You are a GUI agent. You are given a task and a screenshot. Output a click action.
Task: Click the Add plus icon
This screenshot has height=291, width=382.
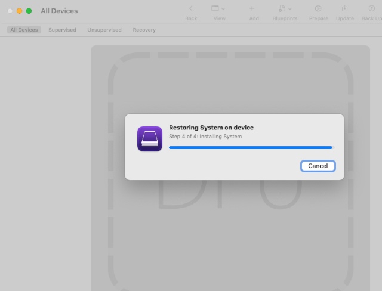[x=252, y=8]
